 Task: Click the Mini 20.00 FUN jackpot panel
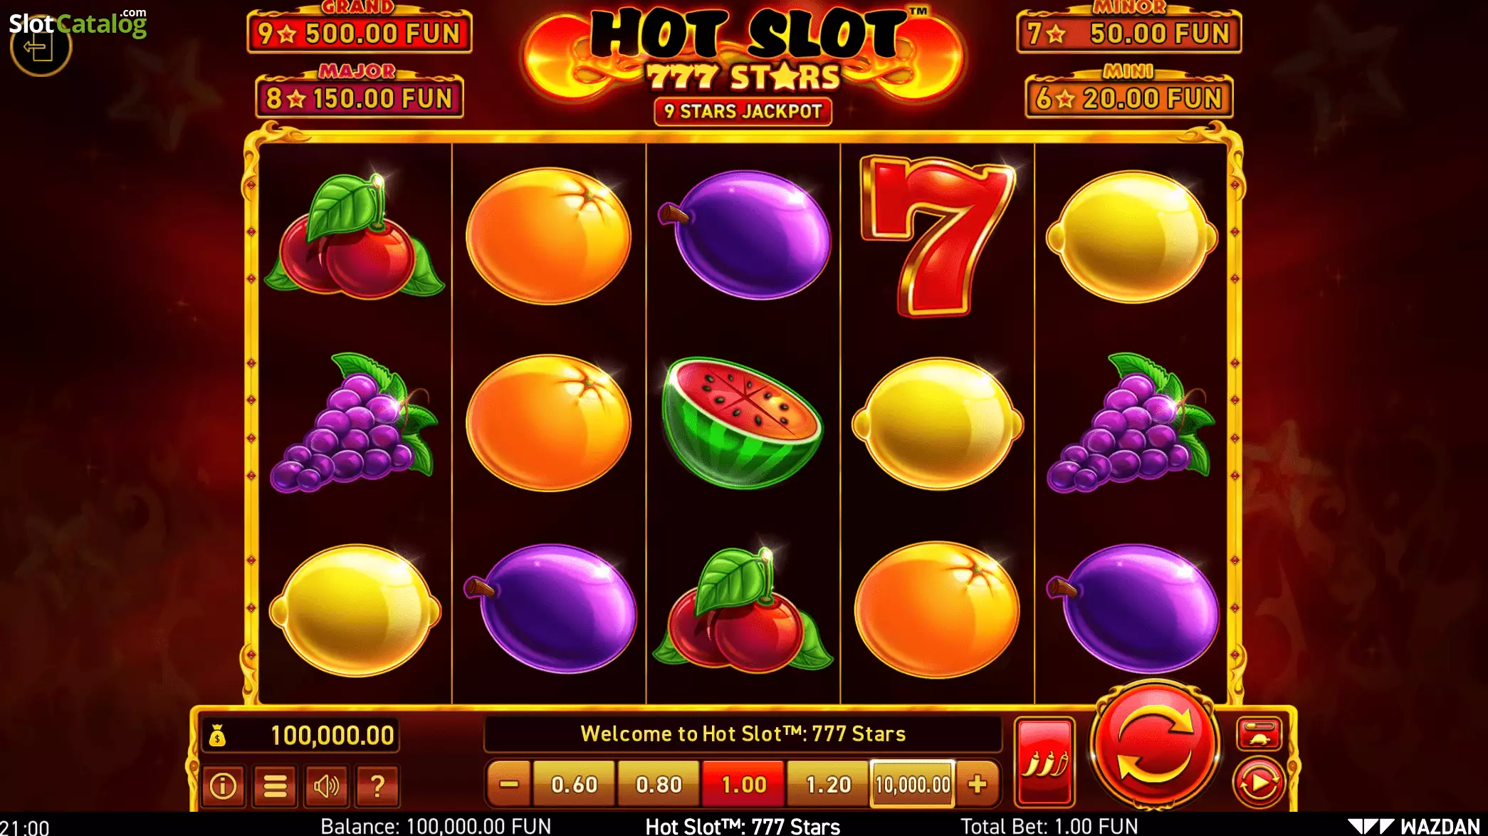(1128, 93)
